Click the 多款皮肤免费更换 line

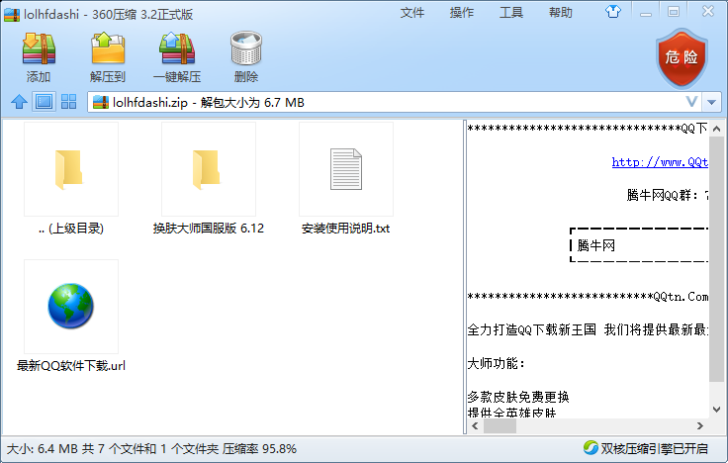518,397
